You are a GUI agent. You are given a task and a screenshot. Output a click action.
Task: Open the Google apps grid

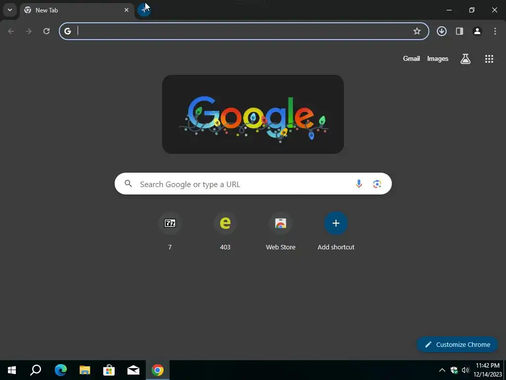click(x=489, y=58)
